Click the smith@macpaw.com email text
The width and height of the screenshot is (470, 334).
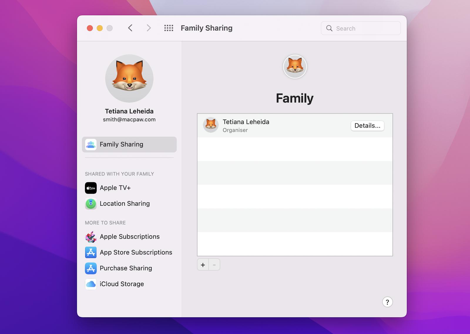pos(129,119)
